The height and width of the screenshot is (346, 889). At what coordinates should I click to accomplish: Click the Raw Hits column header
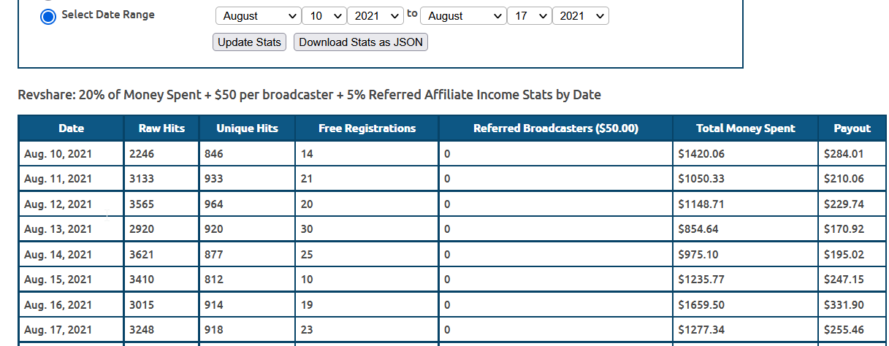[x=161, y=128]
